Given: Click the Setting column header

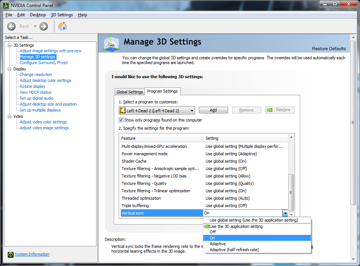Looking at the screenshot, I should pos(245,138).
